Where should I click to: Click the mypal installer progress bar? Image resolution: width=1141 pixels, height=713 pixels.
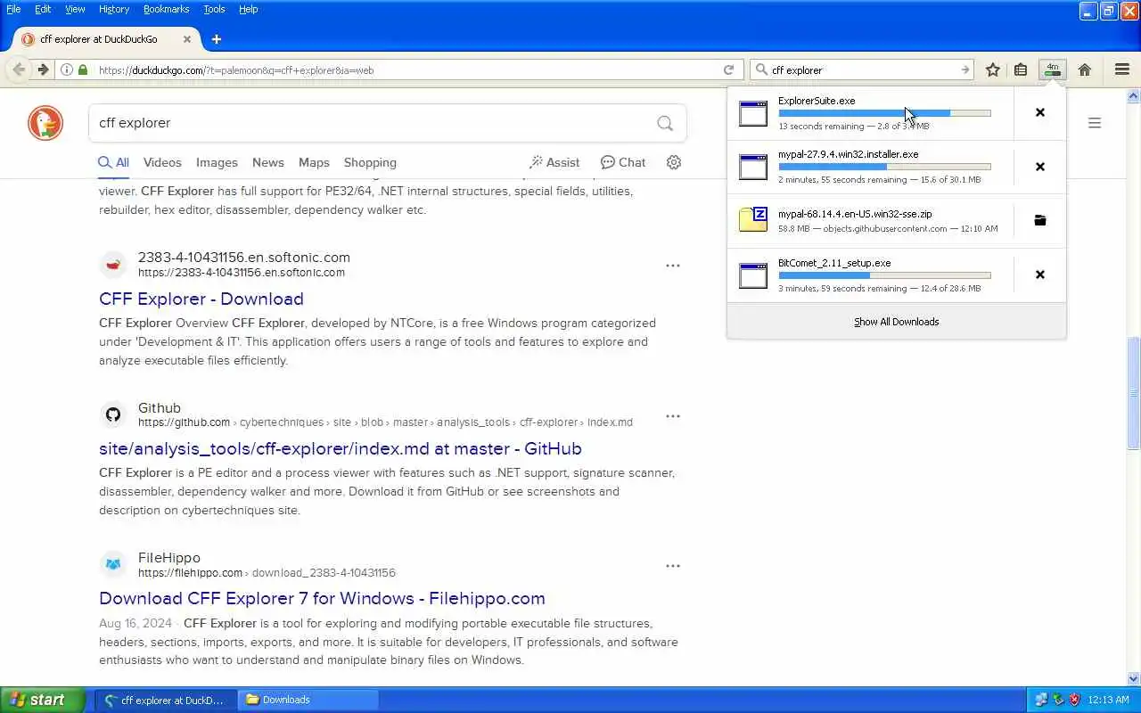pos(884,167)
